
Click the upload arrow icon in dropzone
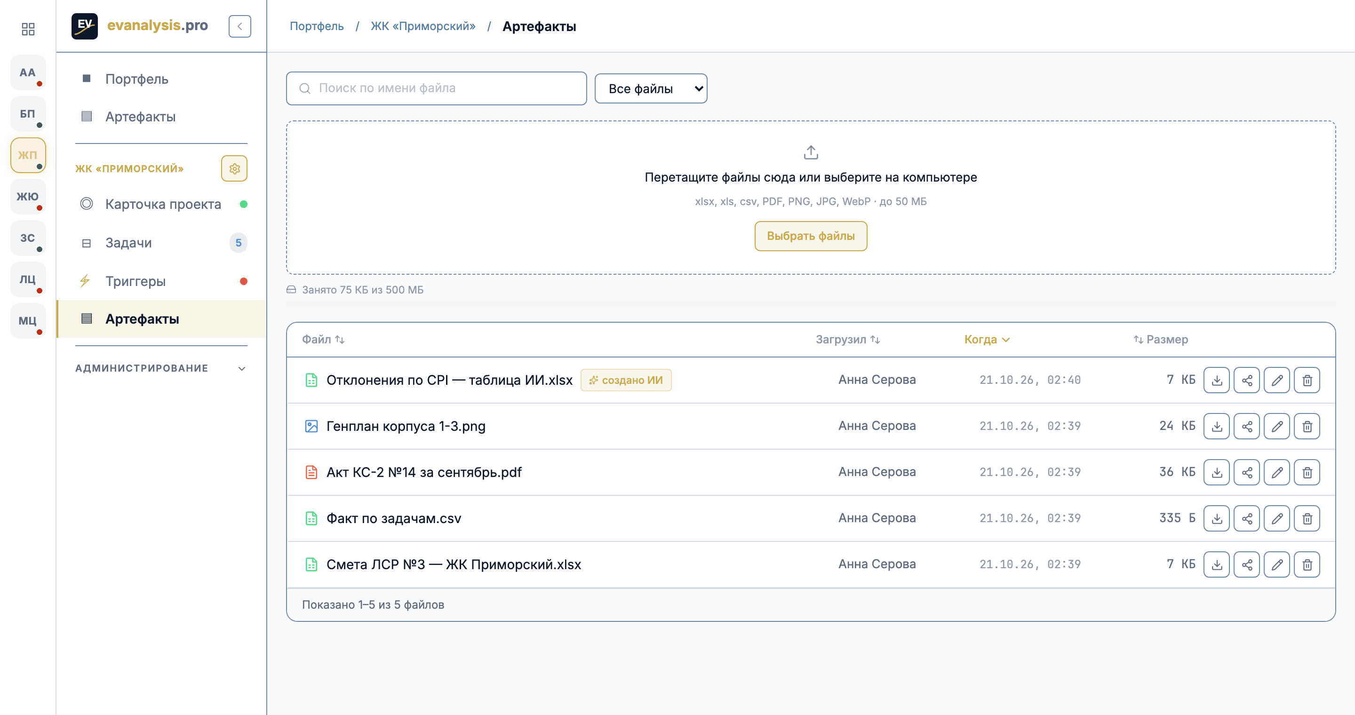point(811,152)
